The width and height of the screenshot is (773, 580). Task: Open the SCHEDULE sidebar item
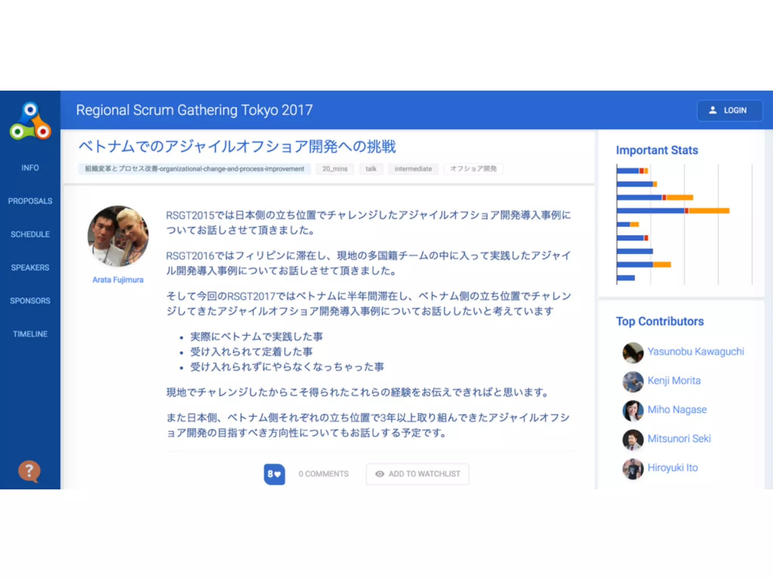coord(30,234)
